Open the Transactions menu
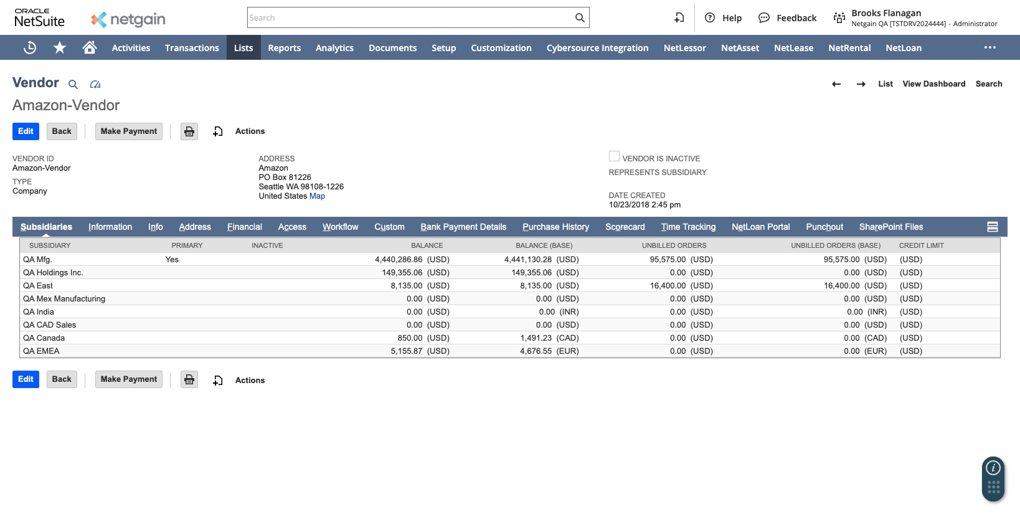Image resolution: width=1020 pixels, height=517 pixels. point(192,48)
